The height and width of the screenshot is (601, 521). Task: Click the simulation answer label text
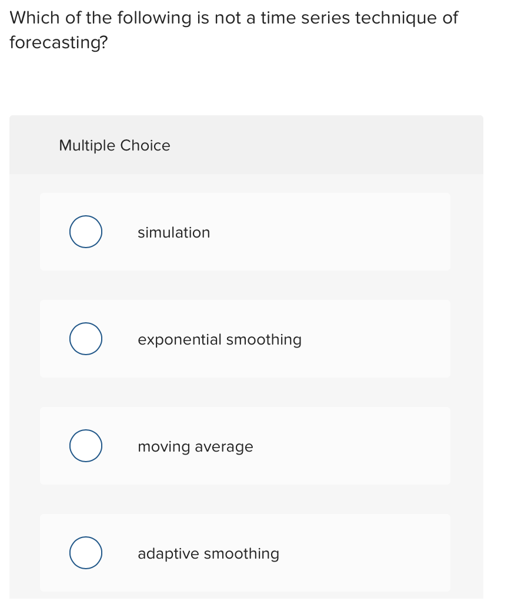[x=173, y=232]
